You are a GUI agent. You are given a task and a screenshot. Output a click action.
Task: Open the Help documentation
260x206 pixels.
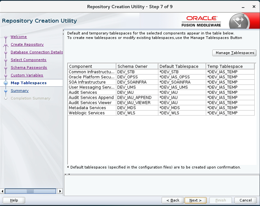[x=14, y=200]
